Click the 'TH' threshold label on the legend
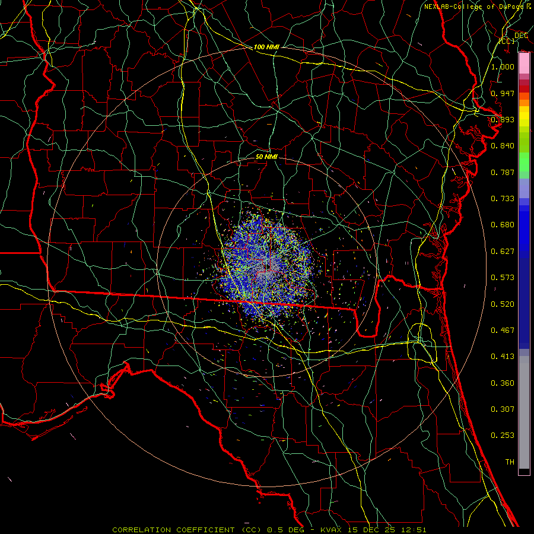The image size is (534, 534). click(x=510, y=462)
